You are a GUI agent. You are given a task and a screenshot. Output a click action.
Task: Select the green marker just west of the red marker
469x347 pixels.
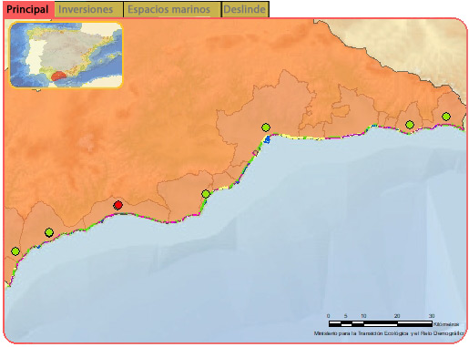tap(49, 233)
